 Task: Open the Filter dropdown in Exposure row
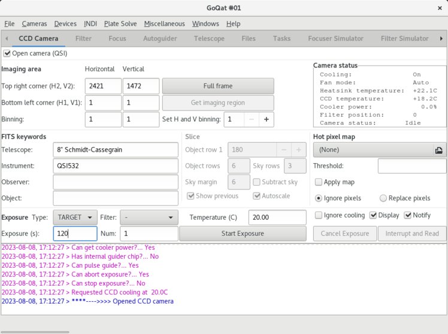pyautogui.click(x=149, y=217)
